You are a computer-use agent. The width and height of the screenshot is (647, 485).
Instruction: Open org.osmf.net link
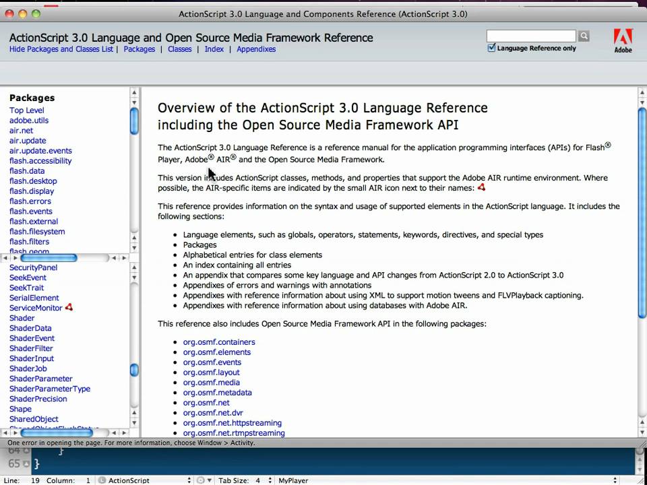click(206, 403)
